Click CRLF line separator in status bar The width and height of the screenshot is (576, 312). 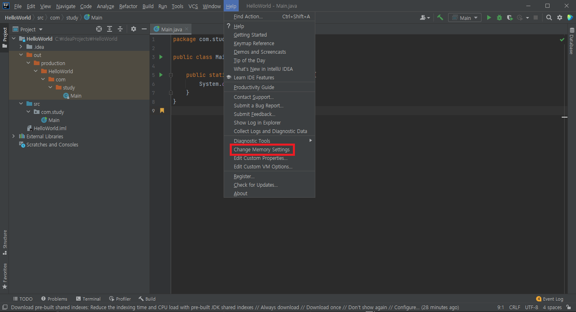[x=514, y=307]
